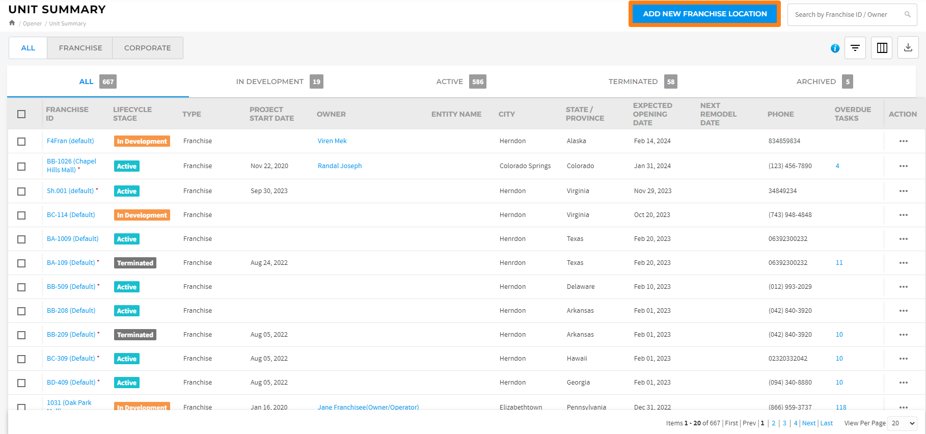Click ADD NEW FRANCHISE LOCATION button
Viewport: 926px width, 434px height.
click(705, 14)
